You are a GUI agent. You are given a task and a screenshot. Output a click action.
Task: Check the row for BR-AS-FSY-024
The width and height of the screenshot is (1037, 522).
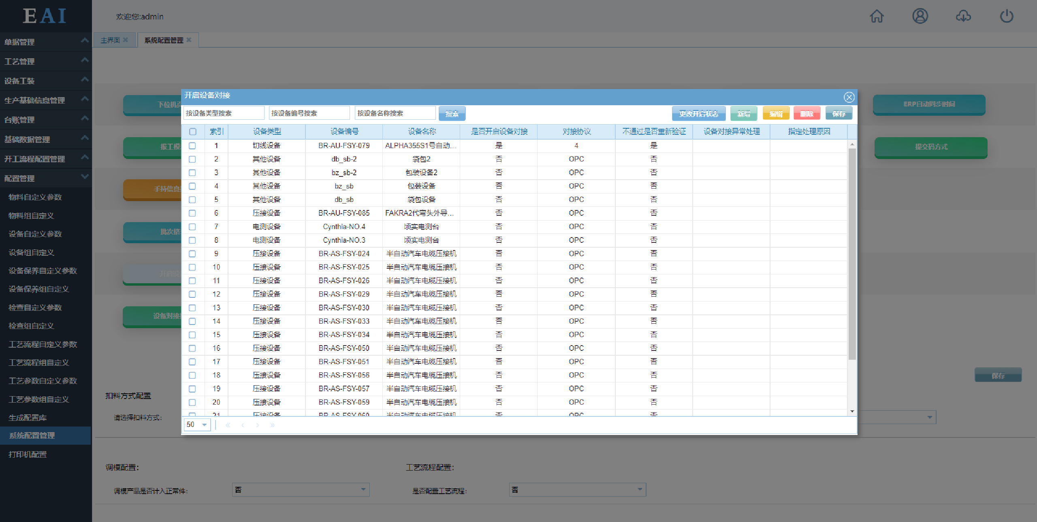coord(192,254)
